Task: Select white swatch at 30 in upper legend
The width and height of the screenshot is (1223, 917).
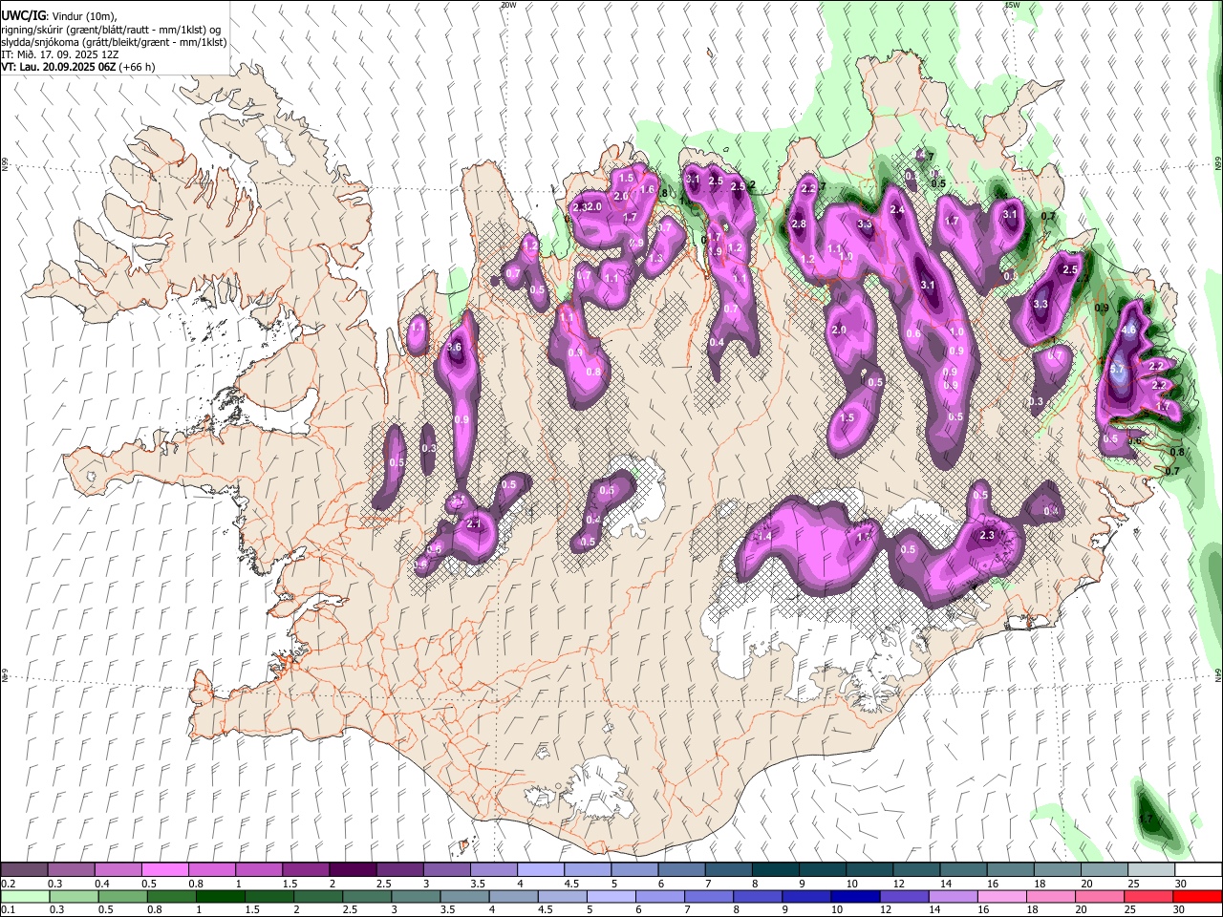Action: pyautogui.click(x=1198, y=870)
